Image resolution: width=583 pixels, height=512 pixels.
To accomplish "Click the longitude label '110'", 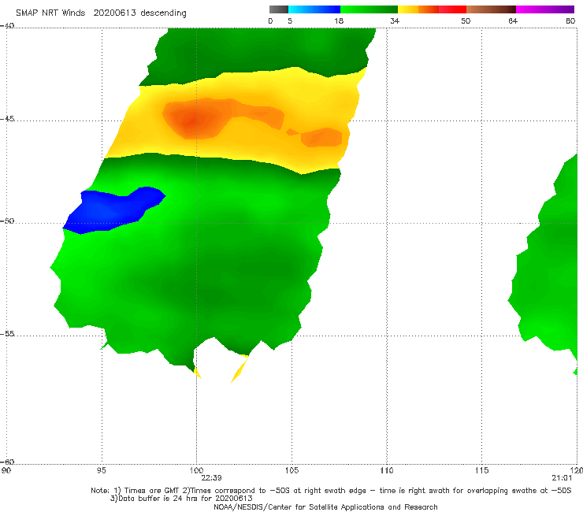I will click(387, 470).
